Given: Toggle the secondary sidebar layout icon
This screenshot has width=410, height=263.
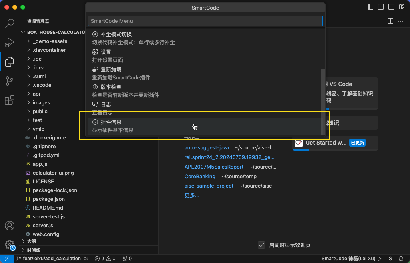Looking at the screenshot, I should [392, 7].
